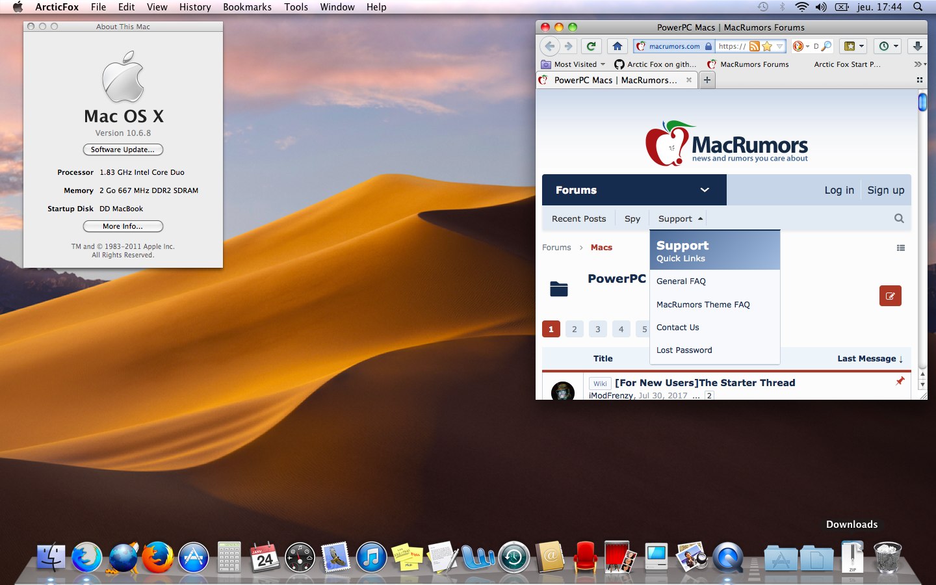Click the Home icon in ArcticFox toolbar
Viewport: 936px width, 585px height.
coord(617,46)
